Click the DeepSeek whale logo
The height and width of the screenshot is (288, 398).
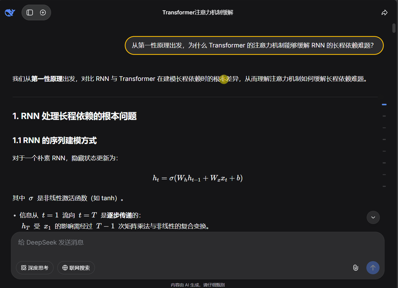point(9,12)
